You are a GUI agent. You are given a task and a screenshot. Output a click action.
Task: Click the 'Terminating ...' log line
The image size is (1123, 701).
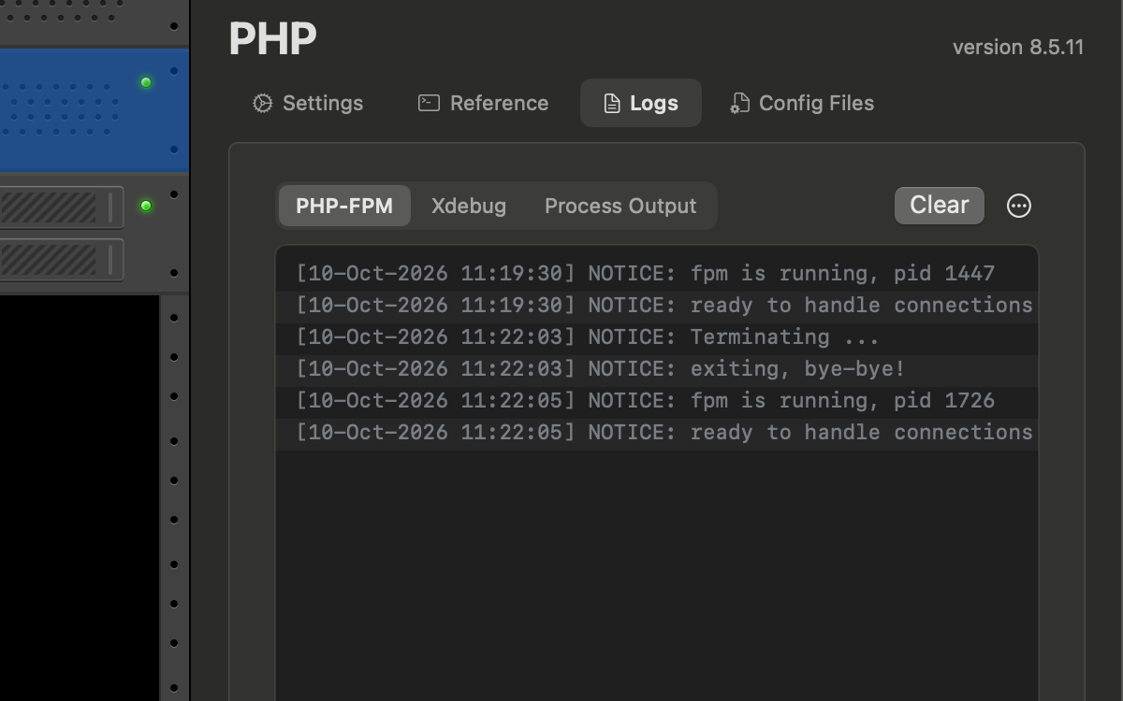(656, 337)
